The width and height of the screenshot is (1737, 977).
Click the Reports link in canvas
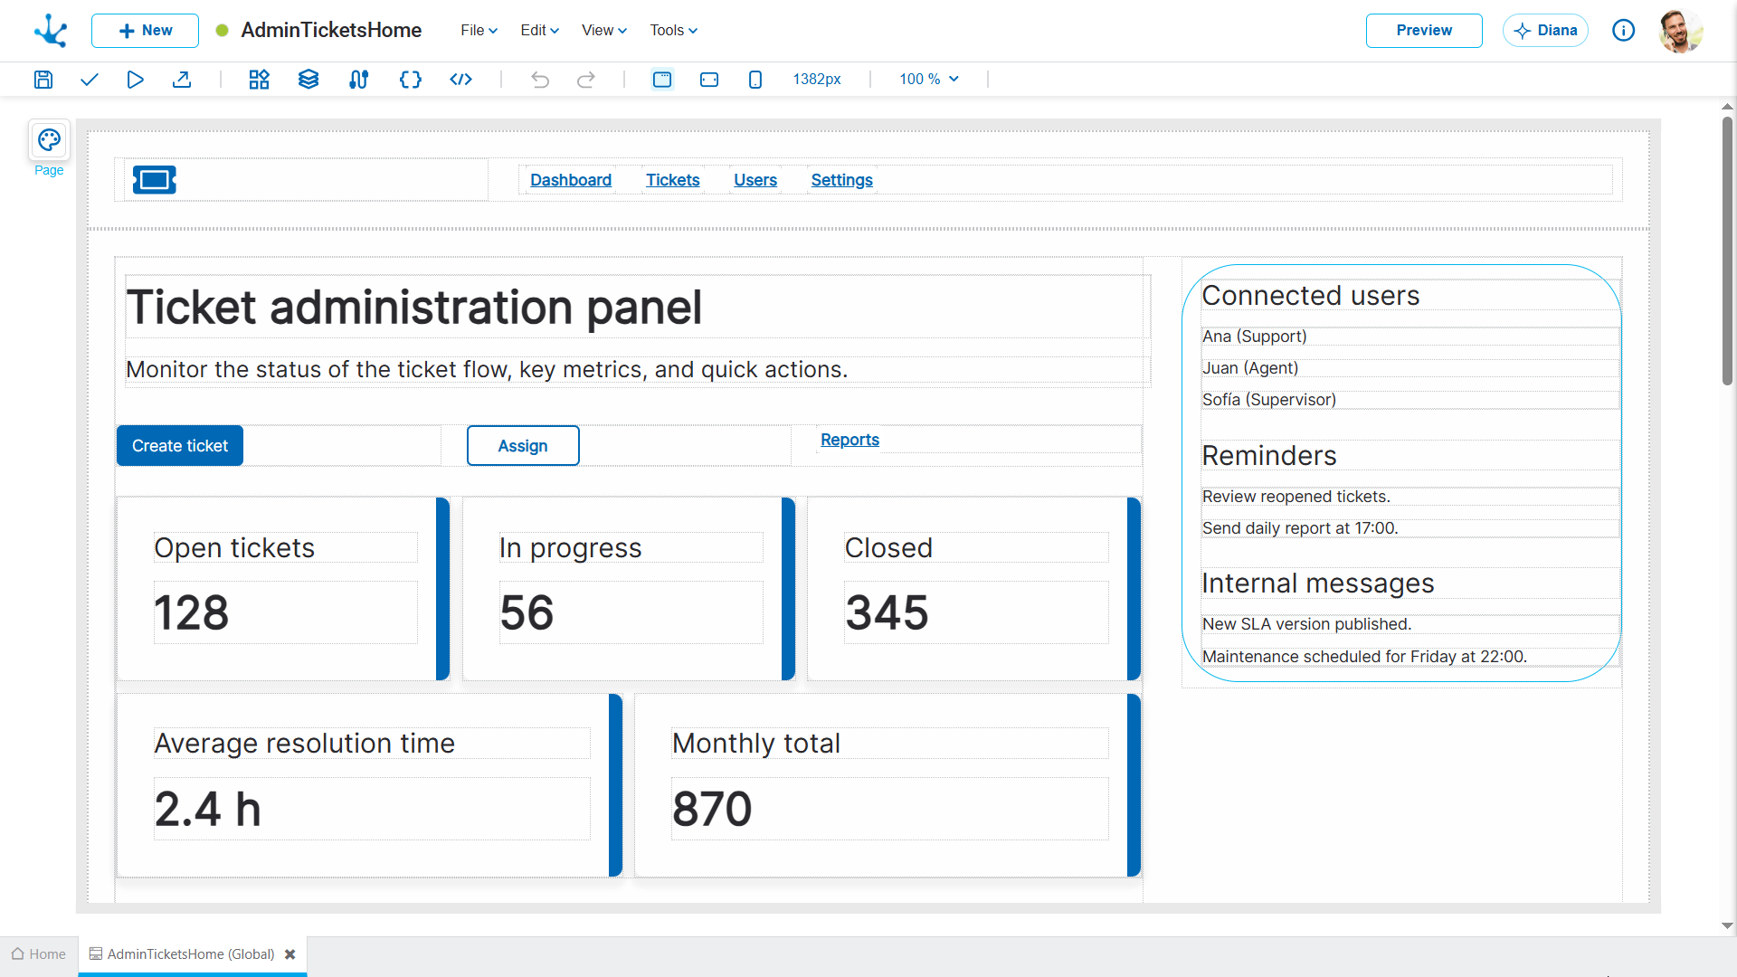pos(850,440)
